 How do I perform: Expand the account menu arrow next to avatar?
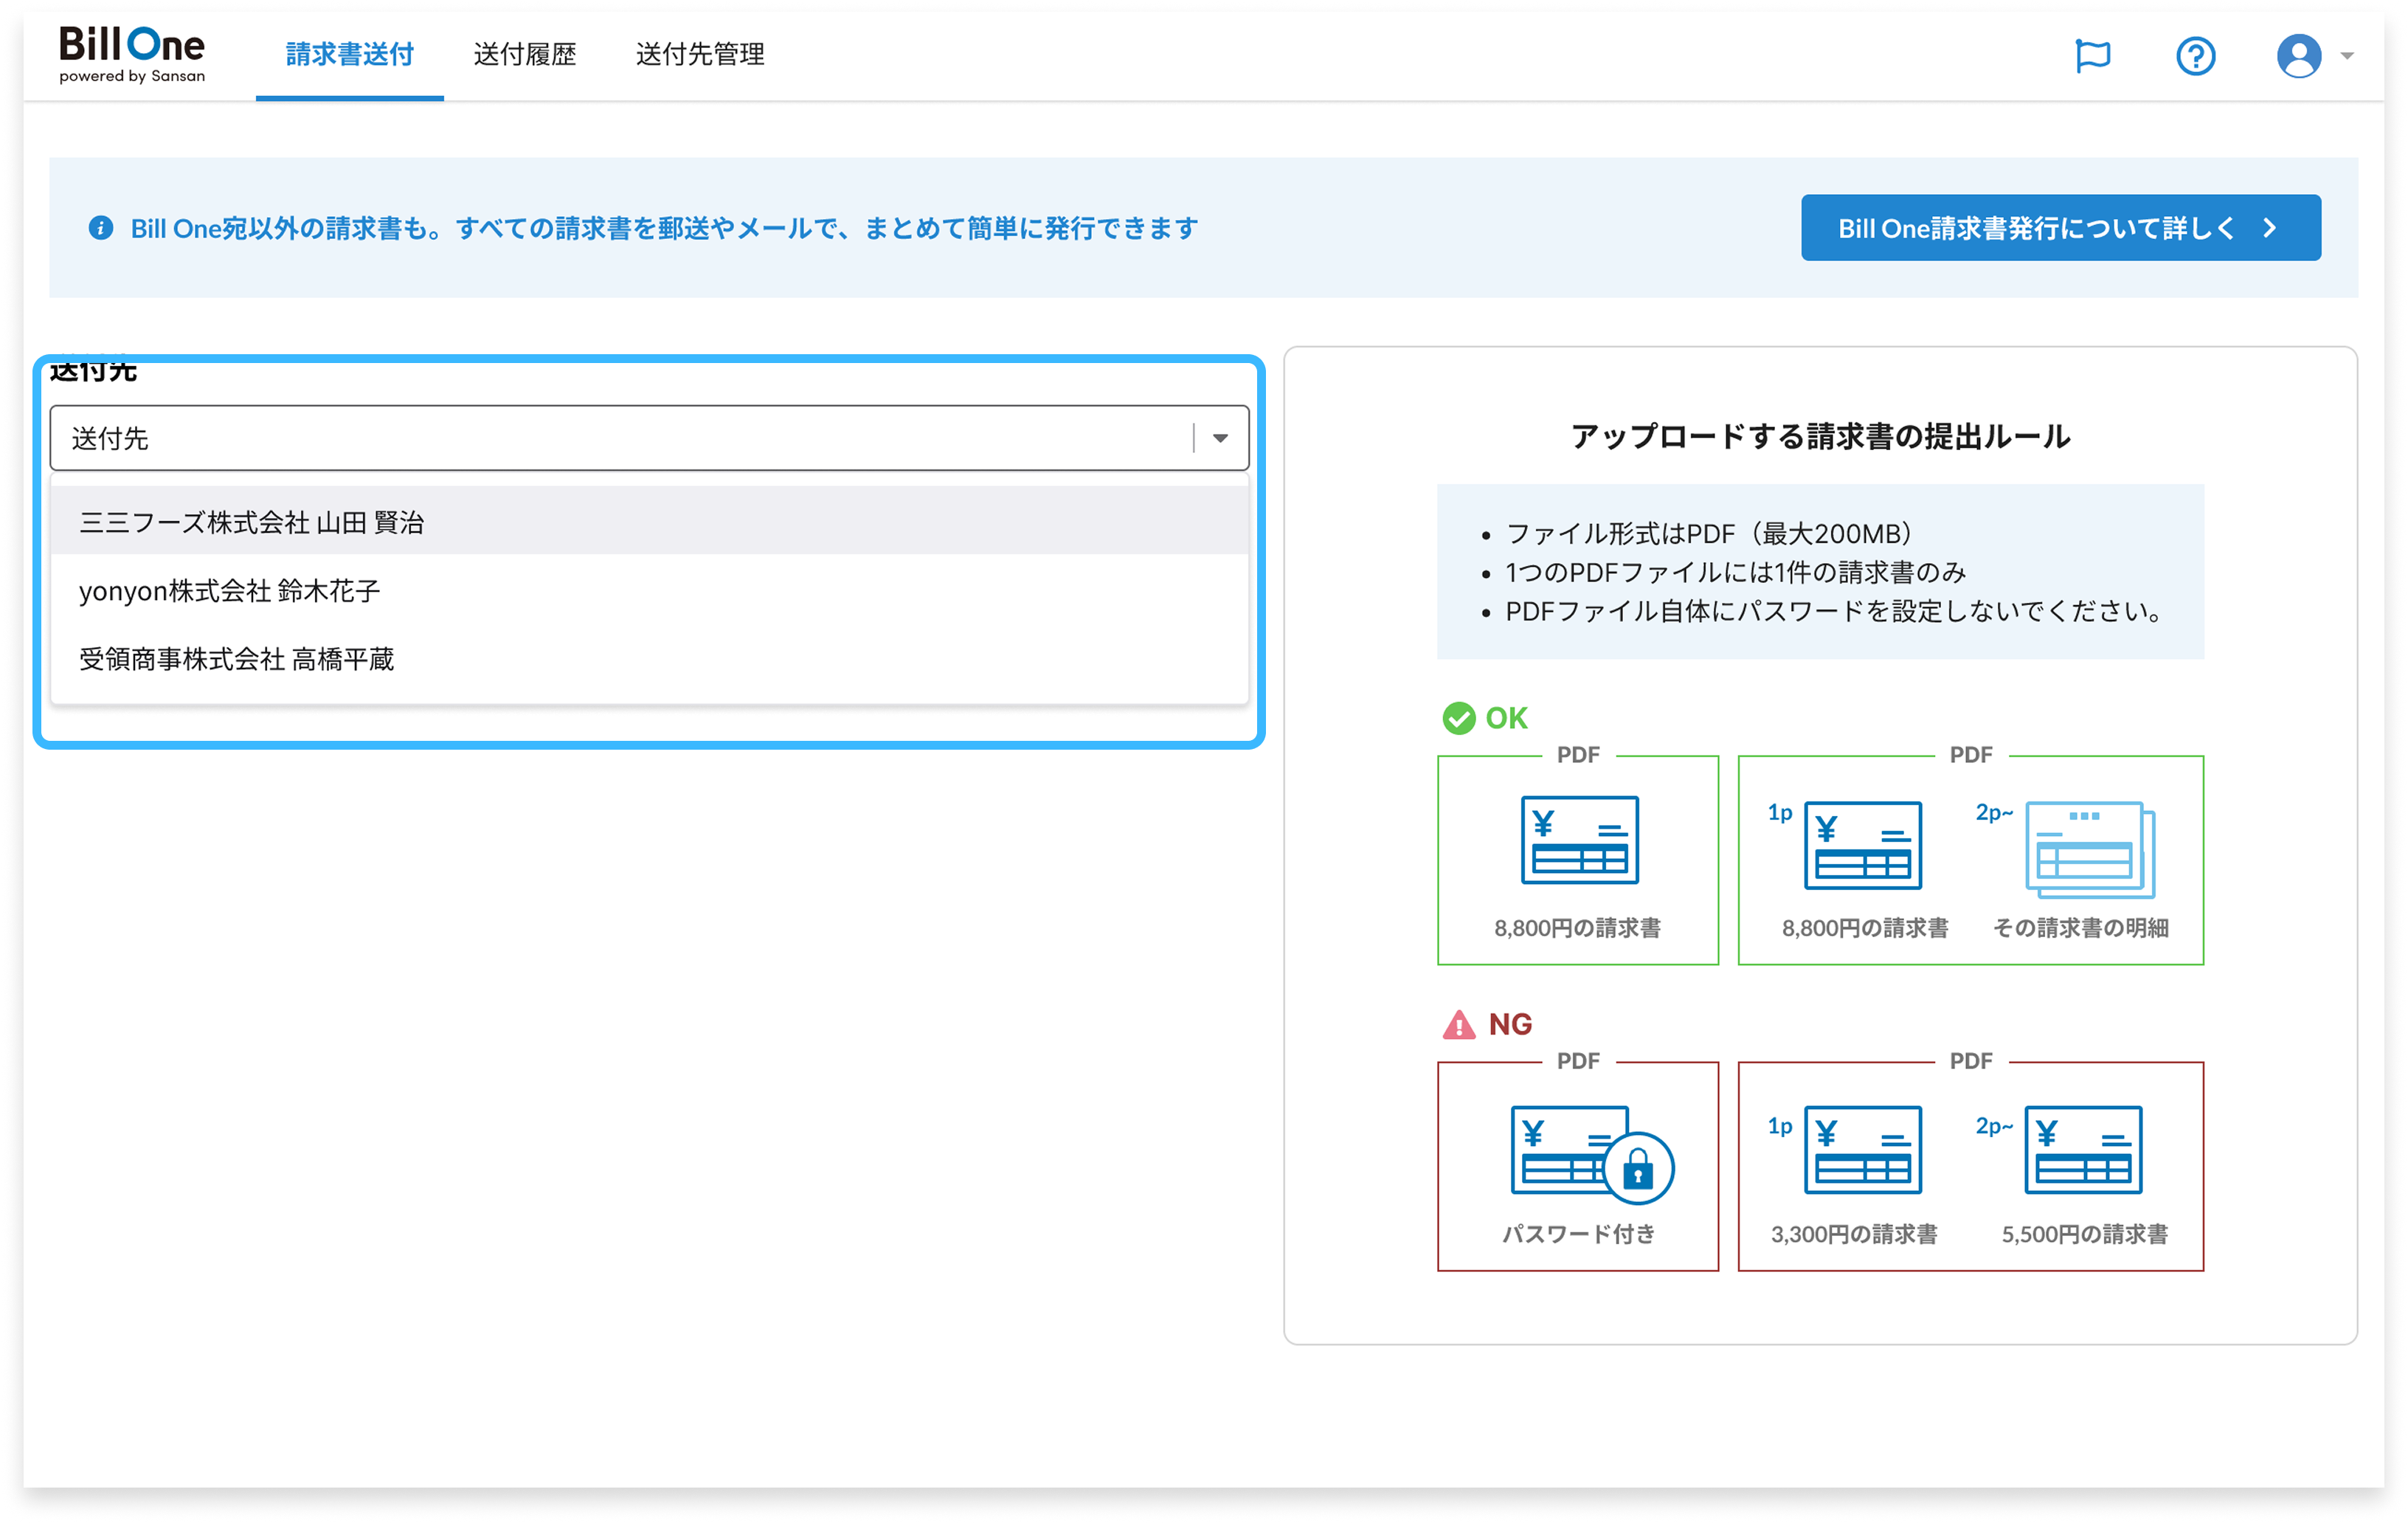[x=2347, y=56]
